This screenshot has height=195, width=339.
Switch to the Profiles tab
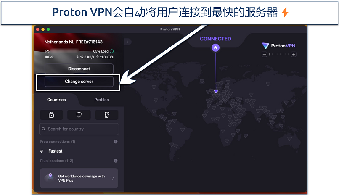pos(101,100)
